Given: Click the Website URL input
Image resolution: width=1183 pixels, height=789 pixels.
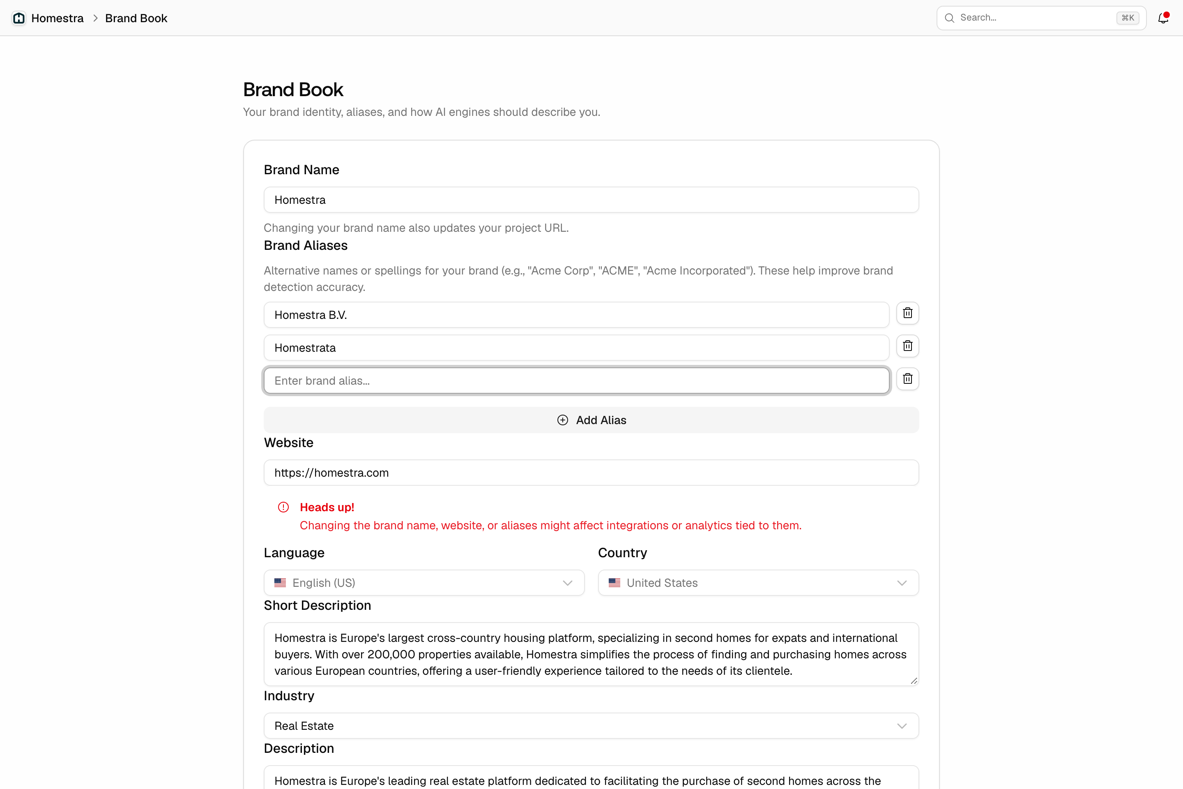Looking at the screenshot, I should 591,473.
